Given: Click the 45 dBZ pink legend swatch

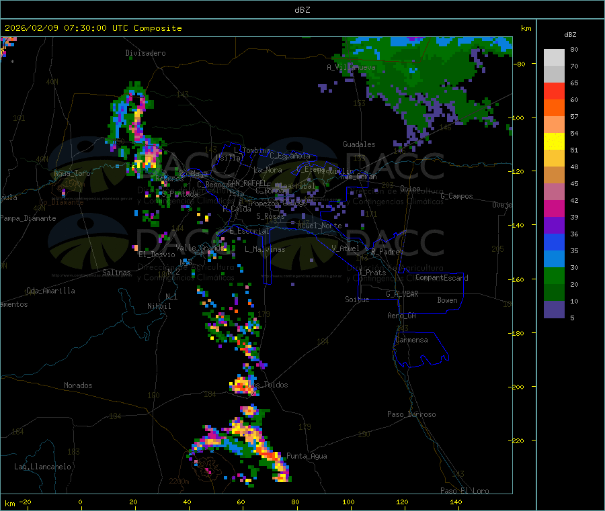Looking at the screenshot, I should (554, 192).
